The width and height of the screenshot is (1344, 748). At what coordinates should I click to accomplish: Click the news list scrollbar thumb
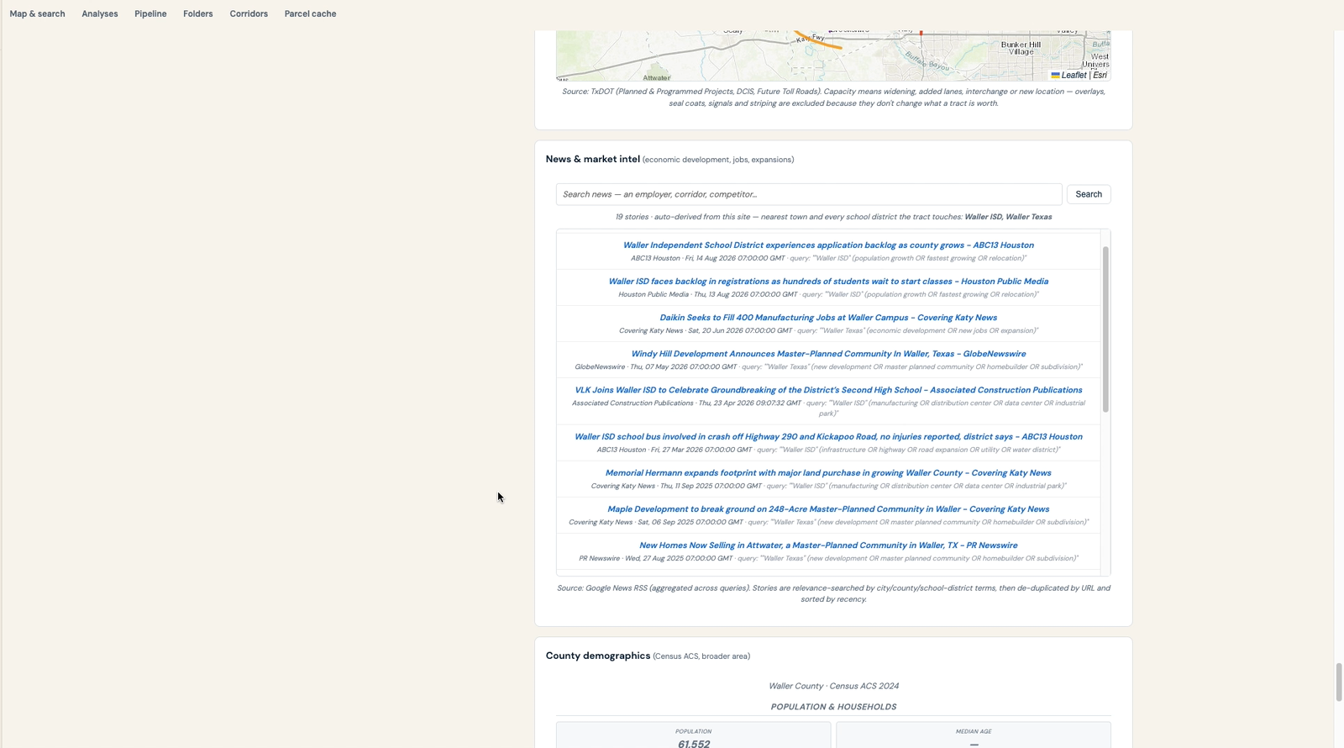point(1105,329)
